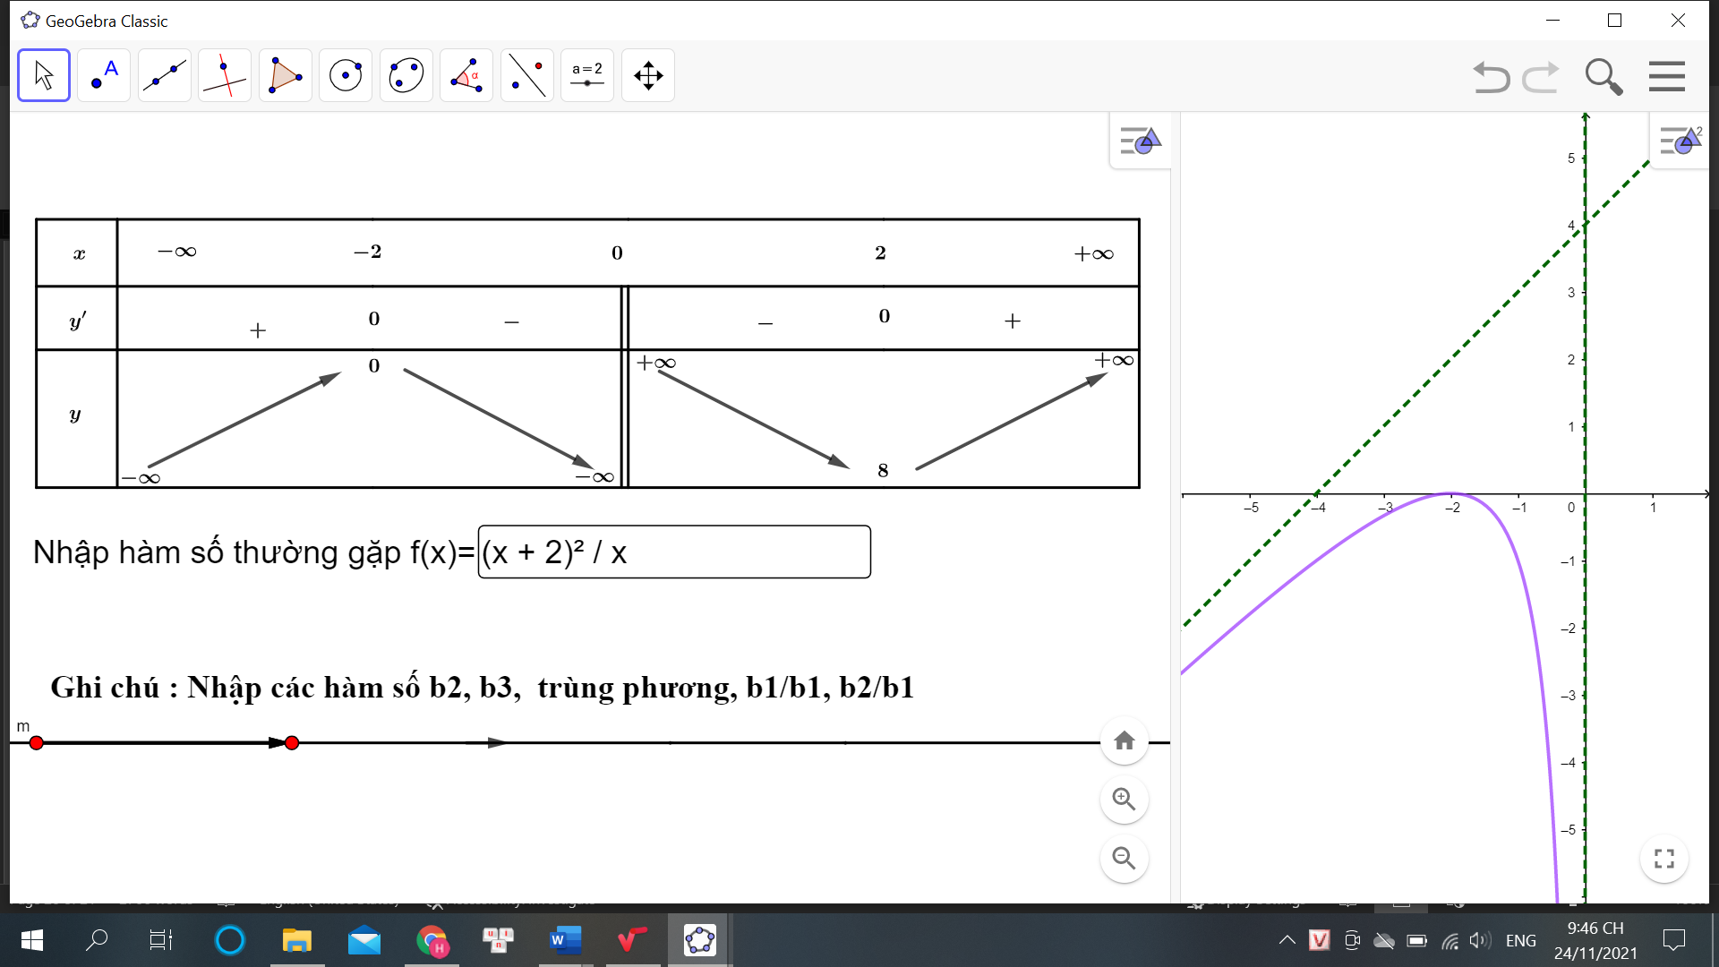Select the Line through two points tool

click(x=165, y=75)
